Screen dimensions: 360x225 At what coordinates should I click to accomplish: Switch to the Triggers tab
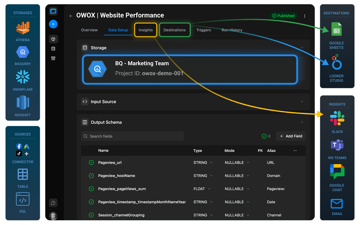[x=204, y=30]
